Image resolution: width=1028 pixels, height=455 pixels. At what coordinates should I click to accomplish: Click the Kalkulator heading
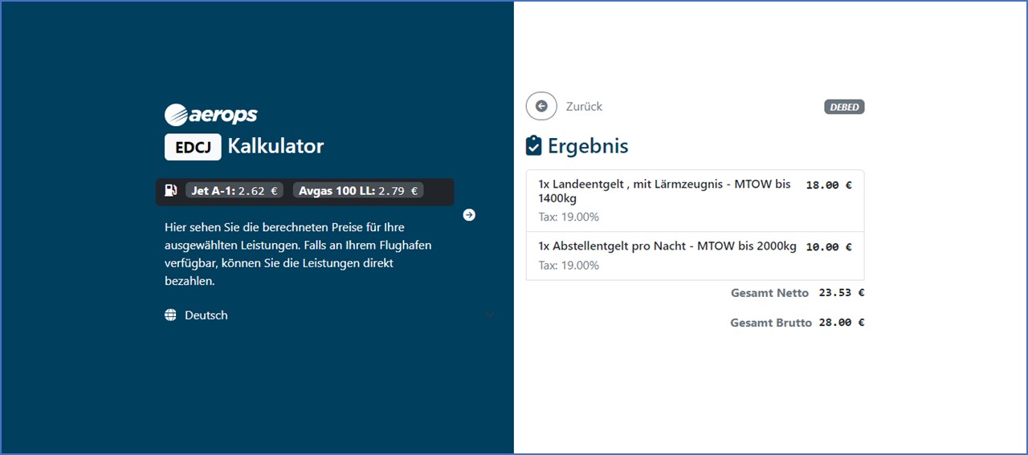pos(275,146)
